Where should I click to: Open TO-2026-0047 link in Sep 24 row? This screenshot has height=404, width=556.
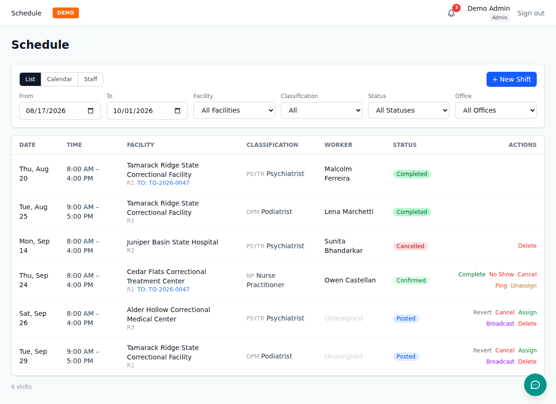click(163, 289)
